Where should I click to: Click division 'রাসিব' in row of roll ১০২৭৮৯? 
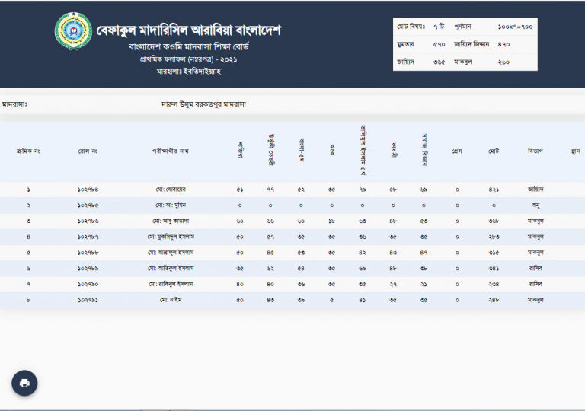tap(535, 269)
